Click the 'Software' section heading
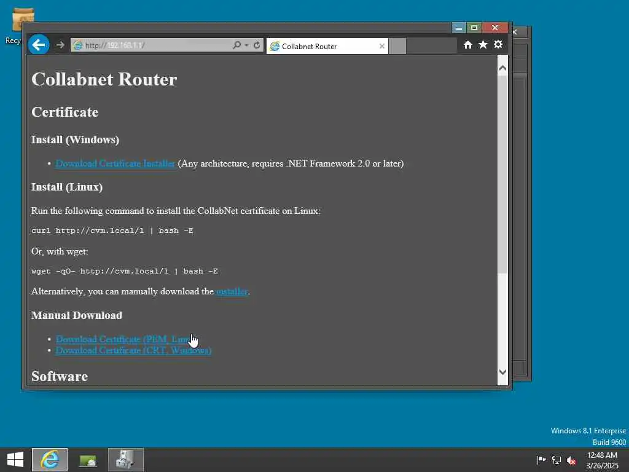Image resolution: width=629 pixels, height=472 pixels. coord(60,377)
